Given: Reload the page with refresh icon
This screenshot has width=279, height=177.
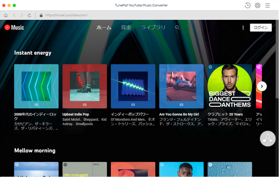Looking at the screenshot, I should pyautogui.click(x=29, y=15).
